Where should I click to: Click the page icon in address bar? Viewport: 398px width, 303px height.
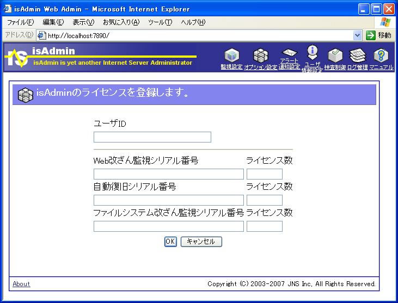click(41, 35)
